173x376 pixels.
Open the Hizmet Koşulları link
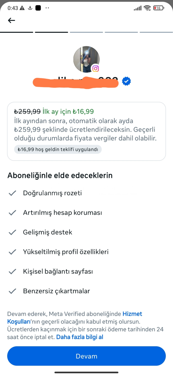(75, 318)
